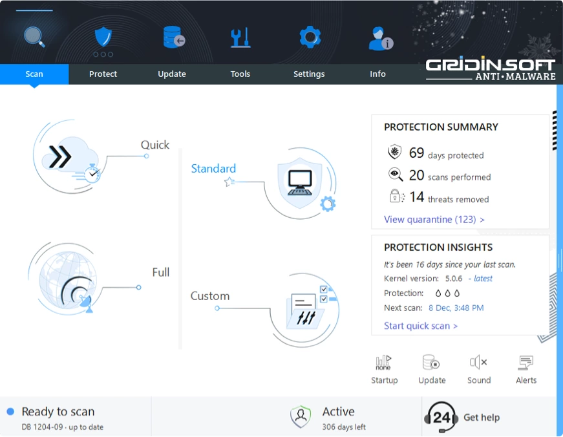Screen dimensions: 563x437
Task: Click Start quick scan link
Action: click(420, 326)
